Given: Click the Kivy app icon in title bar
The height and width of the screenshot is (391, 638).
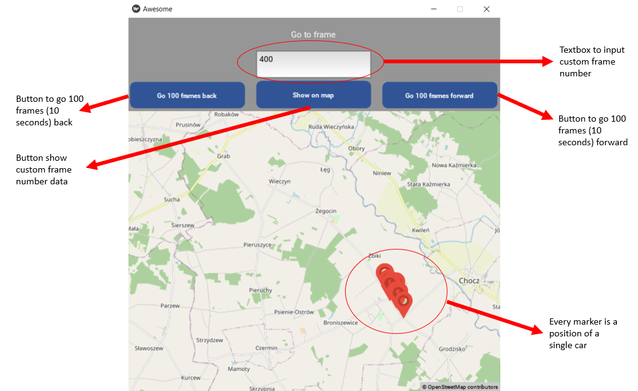Looking at the screenshot, I should pos(136,9).
